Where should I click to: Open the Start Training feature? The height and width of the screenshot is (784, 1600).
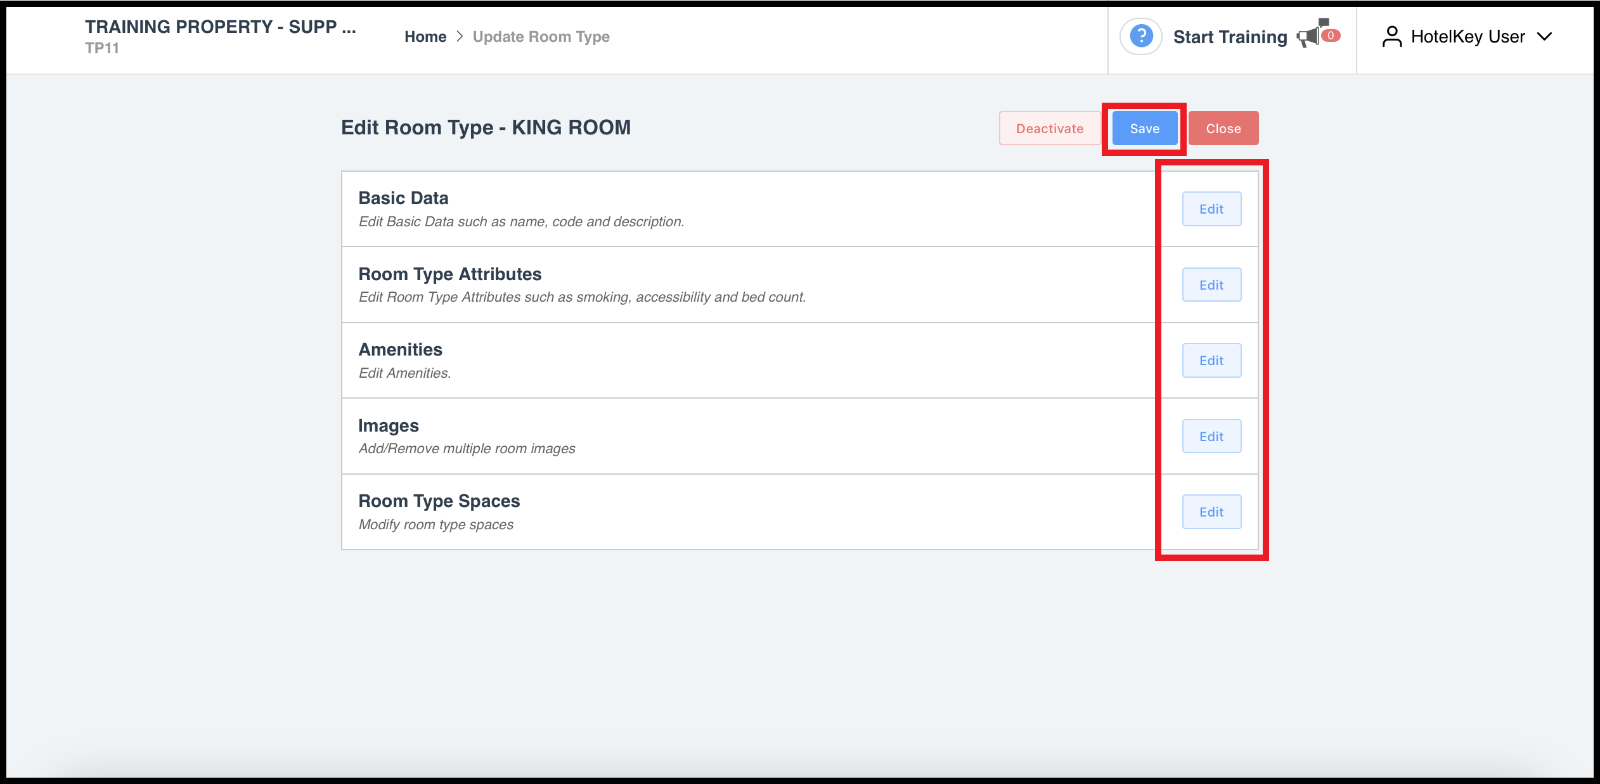point(1230,37)
